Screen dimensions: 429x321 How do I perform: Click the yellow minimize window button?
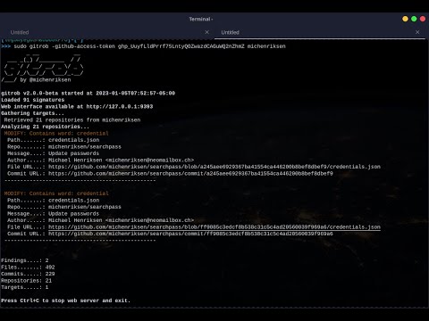coord(405,19)
